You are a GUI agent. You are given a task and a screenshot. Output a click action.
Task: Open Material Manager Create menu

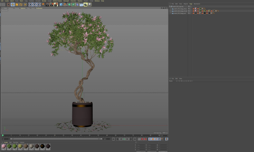(6, 142)
